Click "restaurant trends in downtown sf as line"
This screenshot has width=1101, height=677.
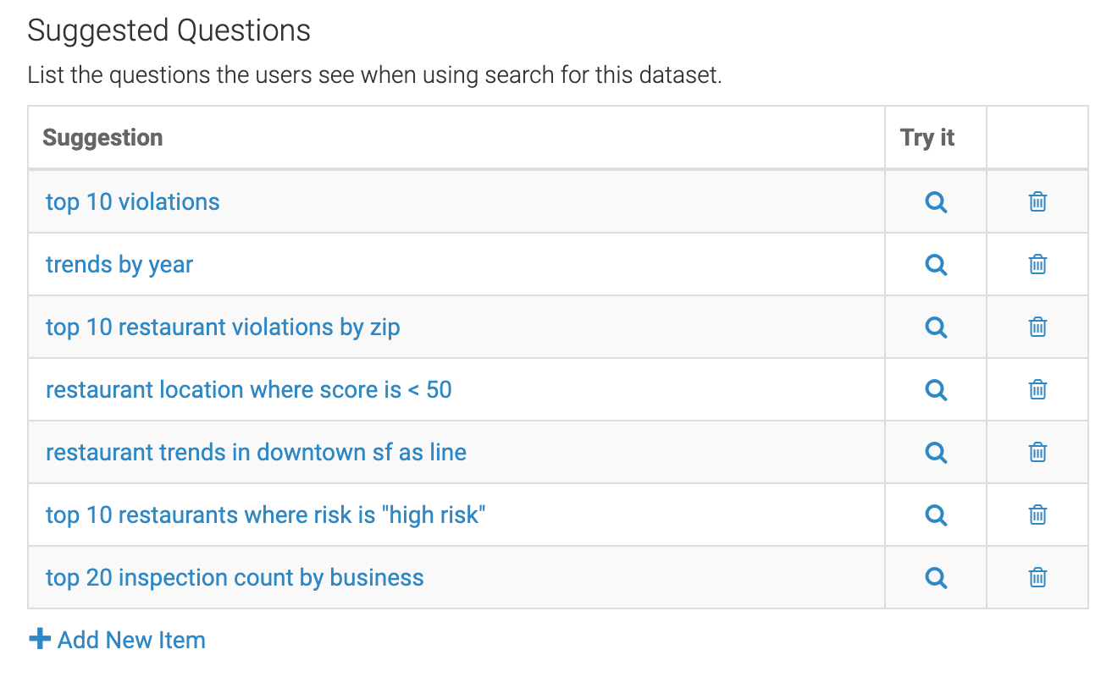[x=256, y=453]
